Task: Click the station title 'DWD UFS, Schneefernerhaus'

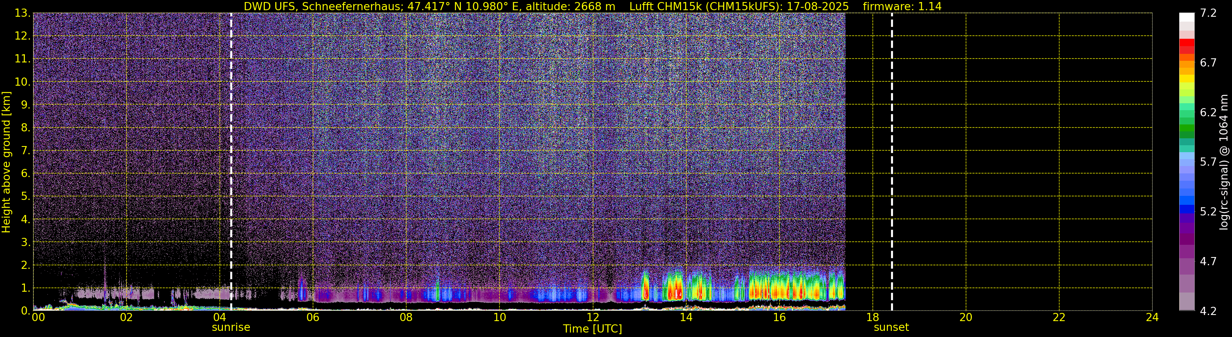Action: pos(324,7)
